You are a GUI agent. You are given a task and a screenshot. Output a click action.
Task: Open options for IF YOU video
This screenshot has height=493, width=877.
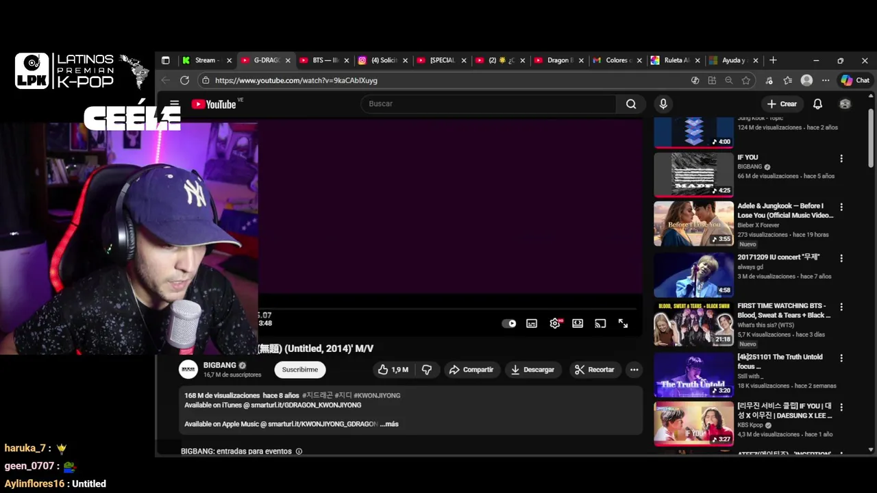pos(841,158)
